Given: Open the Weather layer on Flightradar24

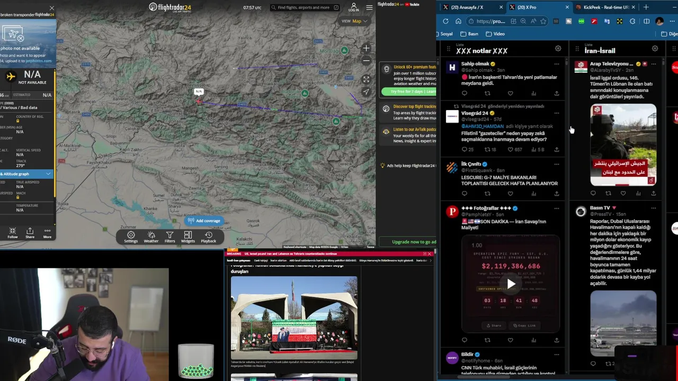Looking at the screenshot, I should click(151, 237).
